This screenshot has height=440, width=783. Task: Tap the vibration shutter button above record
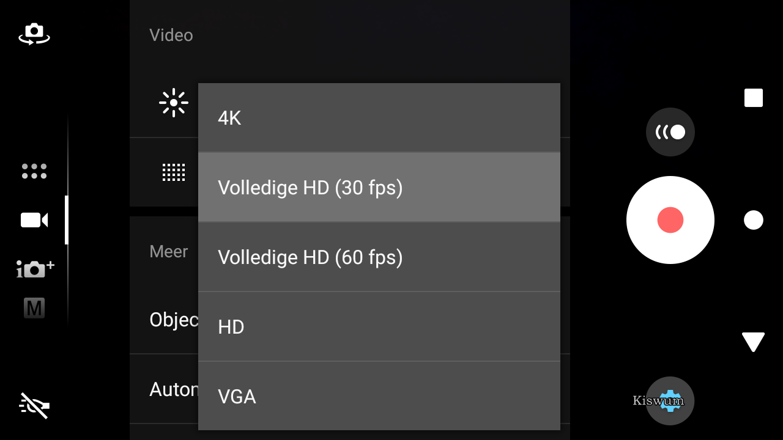point(670,132)
